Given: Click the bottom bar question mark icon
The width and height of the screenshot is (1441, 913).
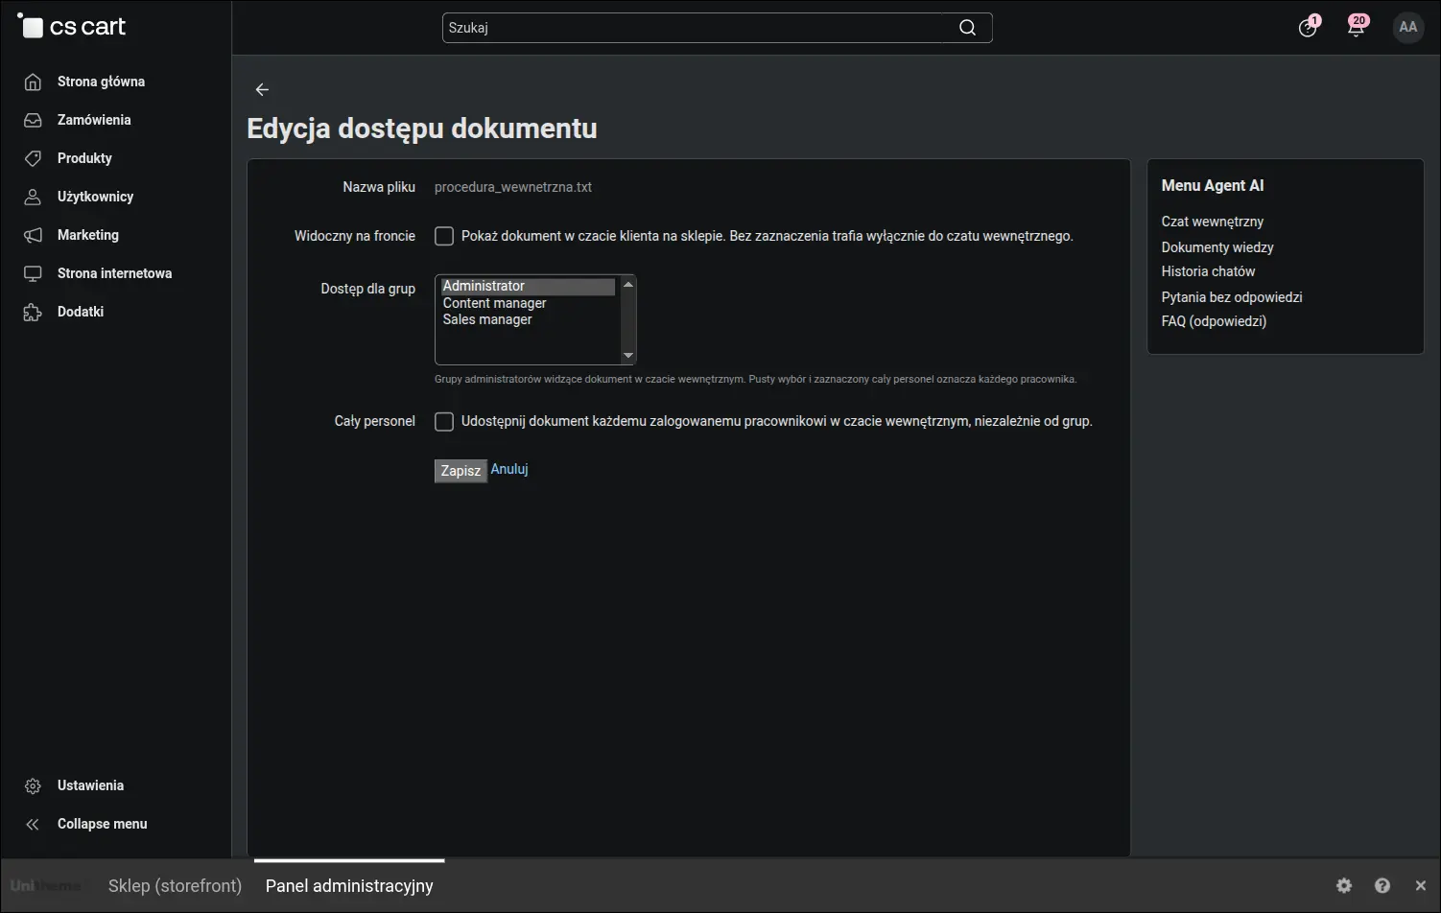Looking at the screenshot, I should tap(1382, 885).
